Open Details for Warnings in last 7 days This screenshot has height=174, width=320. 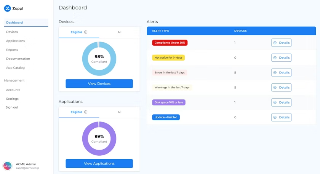tap(281, 88)
